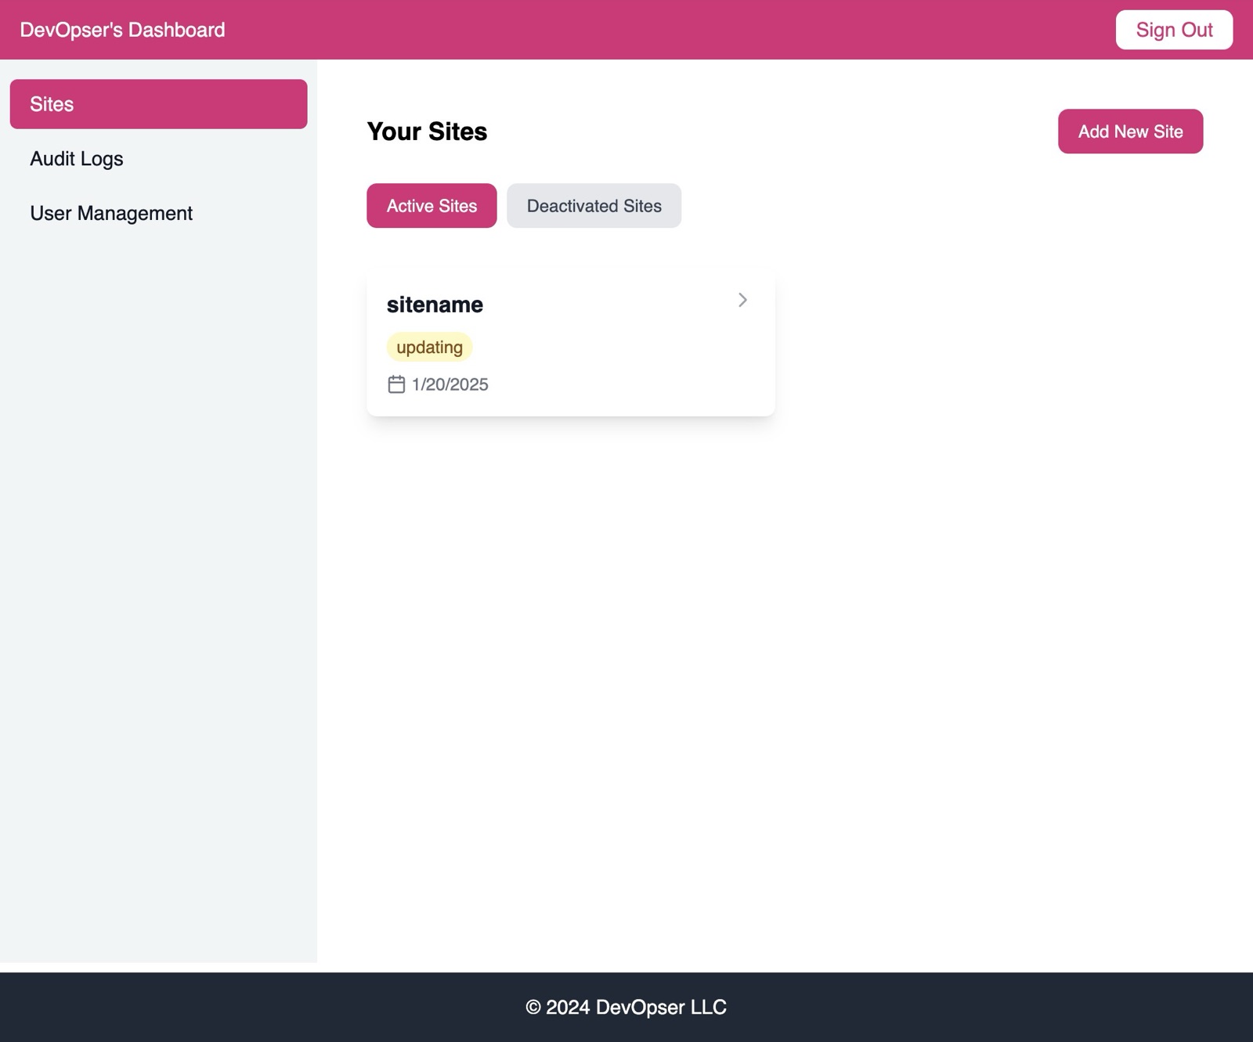The image size is (1253, 1042).
Task: Click DevOpser's Dashboard header title
Action: point(122,30)
